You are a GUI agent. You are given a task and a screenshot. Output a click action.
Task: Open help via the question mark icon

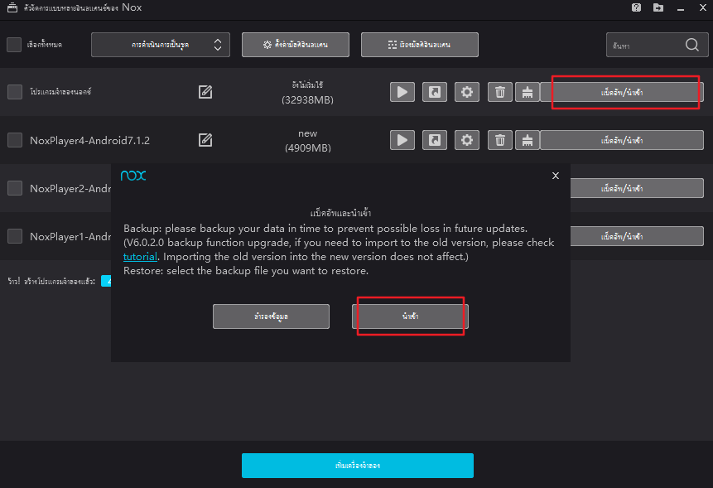(635, 7)
